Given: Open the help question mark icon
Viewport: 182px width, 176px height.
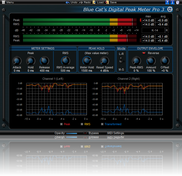Looking at the screenshot, I should click(167, 2).
